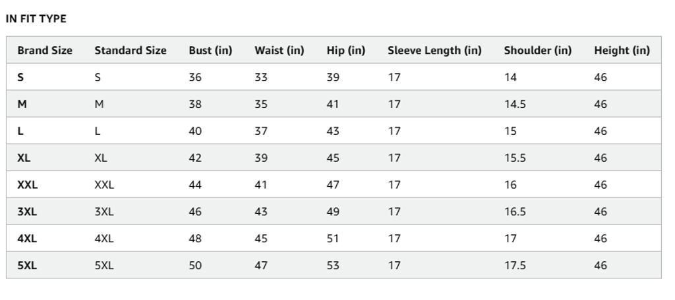
Task: Click the Height (in) column header
Action: pos(622,50)
